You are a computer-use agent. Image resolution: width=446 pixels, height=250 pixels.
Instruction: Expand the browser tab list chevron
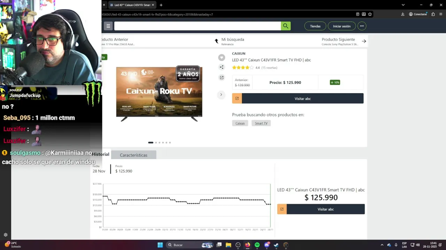click(x=403, y=5)
